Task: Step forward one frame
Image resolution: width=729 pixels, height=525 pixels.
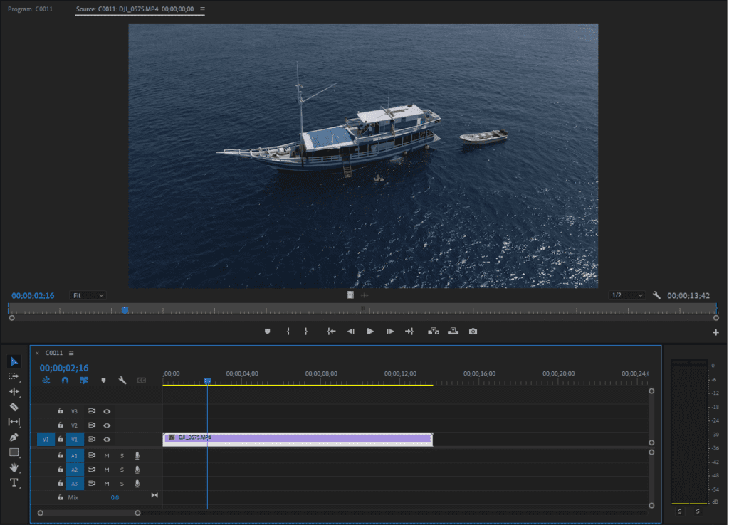Action: pyautogui.click(x=390, y=332)
